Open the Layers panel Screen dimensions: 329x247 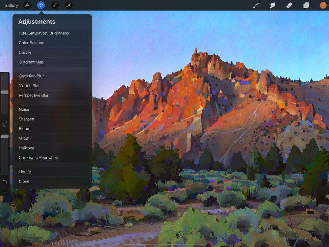[x=306, y=5]
